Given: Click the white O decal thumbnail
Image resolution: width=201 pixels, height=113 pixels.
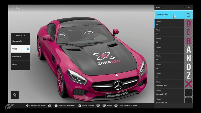Looking at the screenshot, I should 189,67.
